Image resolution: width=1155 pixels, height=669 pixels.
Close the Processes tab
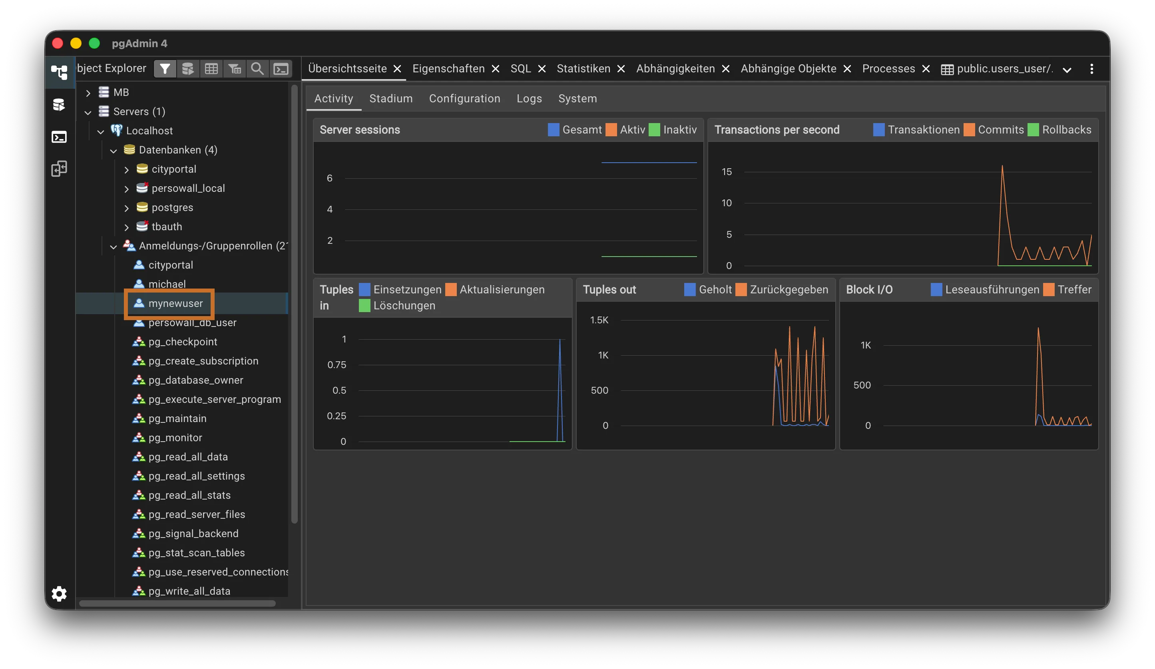926,69
